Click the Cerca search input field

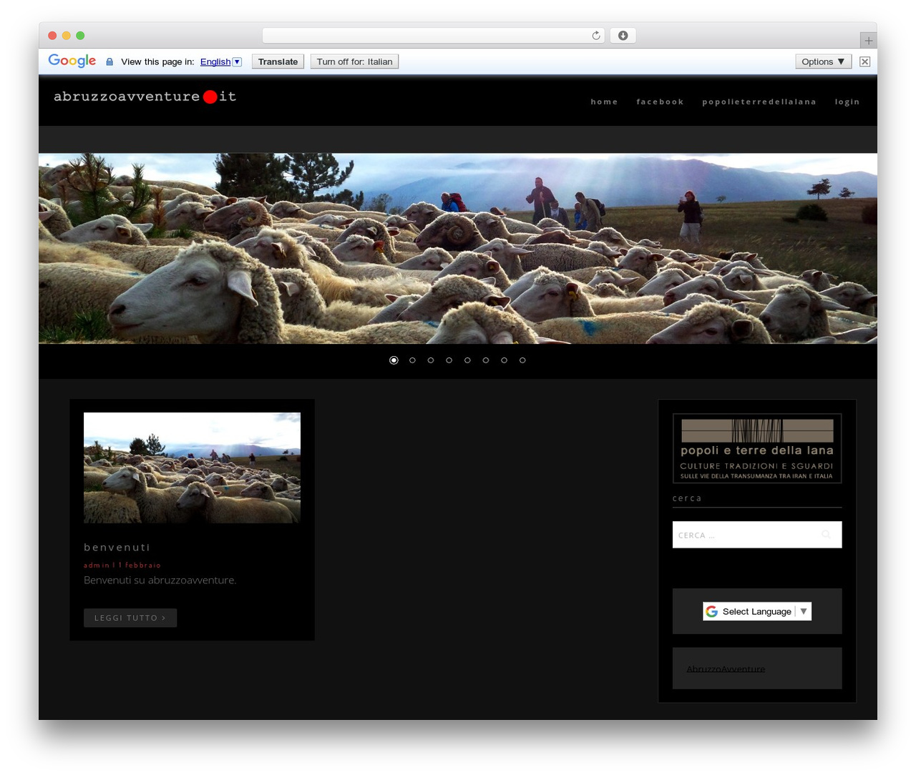click(757, 535)
